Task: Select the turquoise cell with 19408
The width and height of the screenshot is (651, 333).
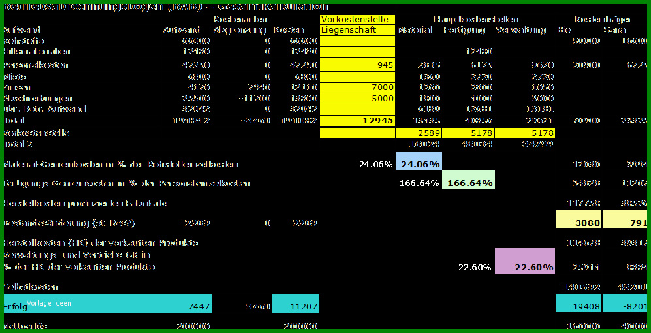Action: point(579,304)
